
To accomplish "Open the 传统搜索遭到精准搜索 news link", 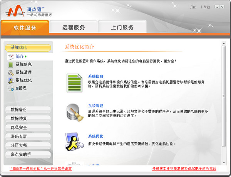I will [x=184, y=169].
